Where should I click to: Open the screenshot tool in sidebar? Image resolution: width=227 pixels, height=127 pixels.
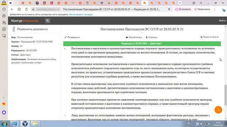pyautogui.click(x=4, y=36)
